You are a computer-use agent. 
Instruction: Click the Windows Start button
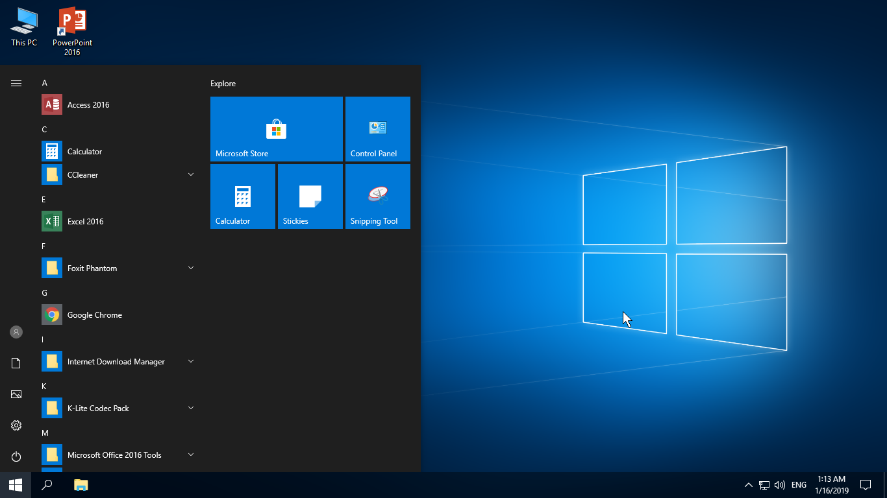(16, 485)
